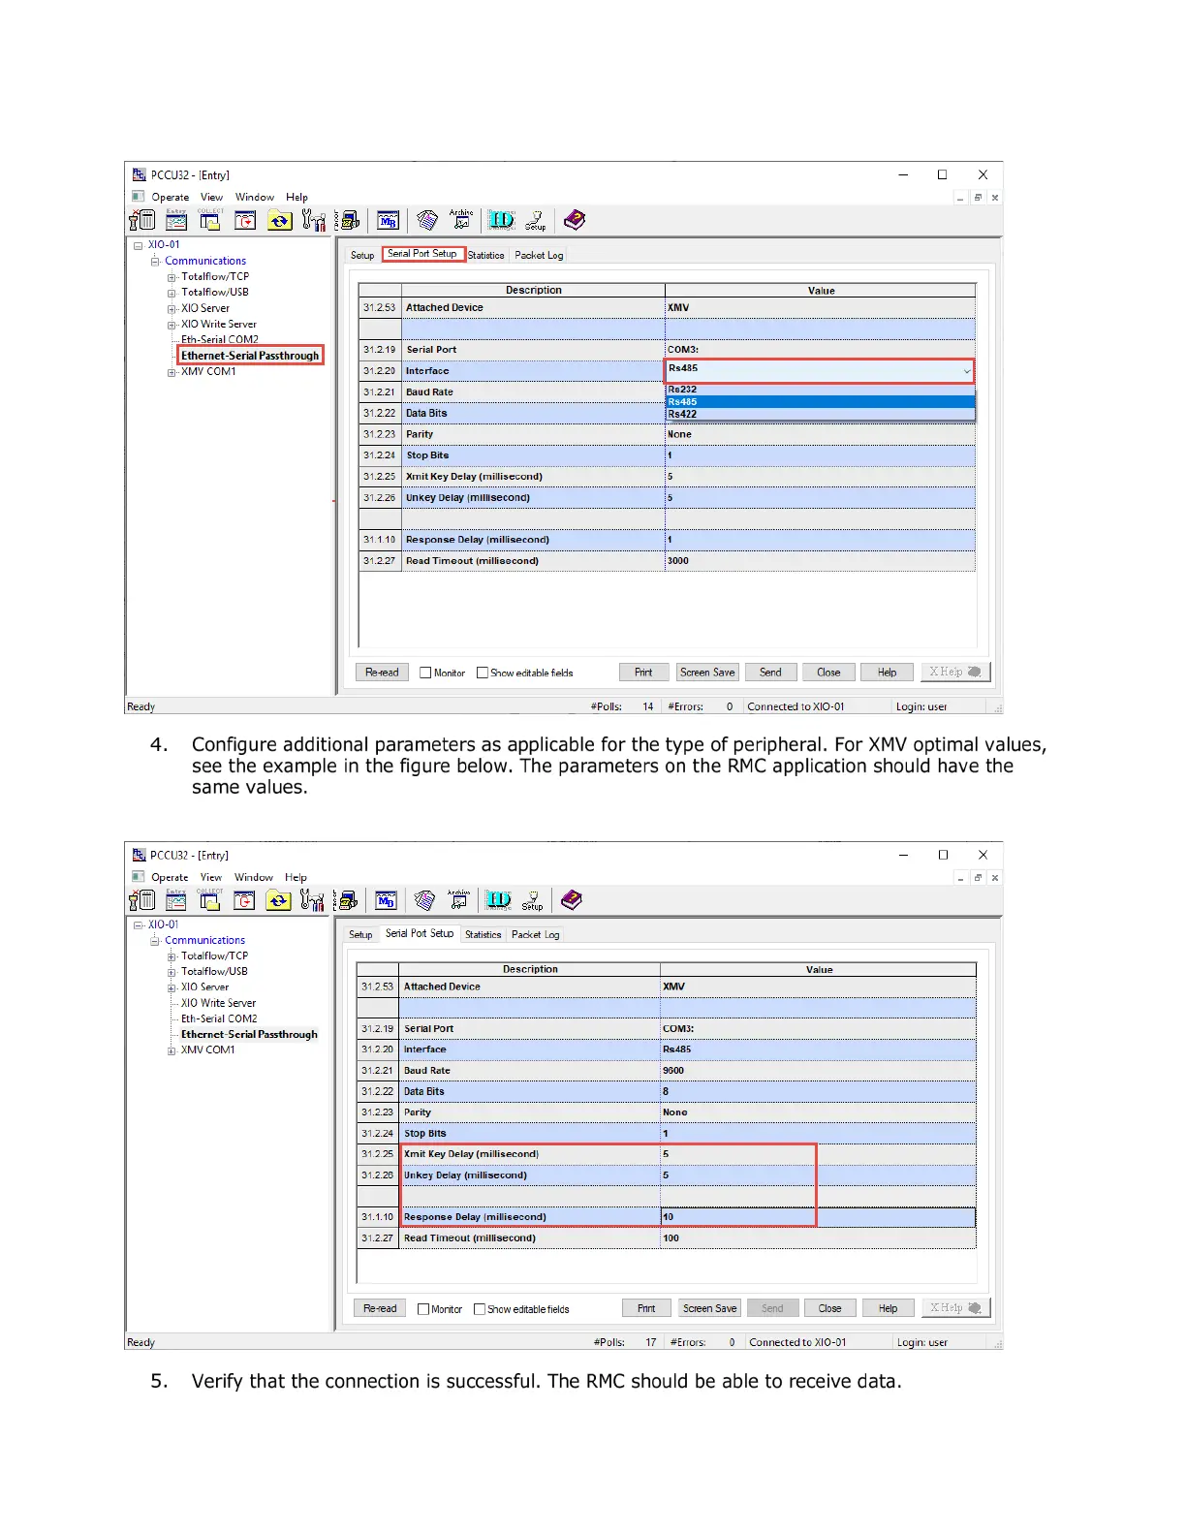The image size is (1186, 1535).
Task: Tick Show editable fields in the lower PCCU32 window
Action: click(x=480, y=1309)
